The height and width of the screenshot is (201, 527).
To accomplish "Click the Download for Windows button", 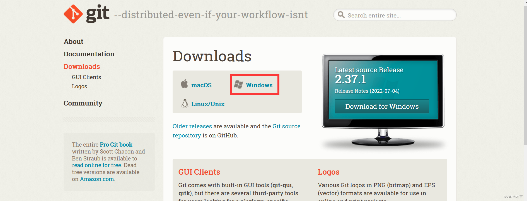I will pyautogui.click(x=382, y=106).
